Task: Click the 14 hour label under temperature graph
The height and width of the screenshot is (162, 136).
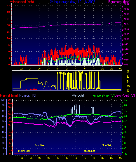Action: click(76, 158)
